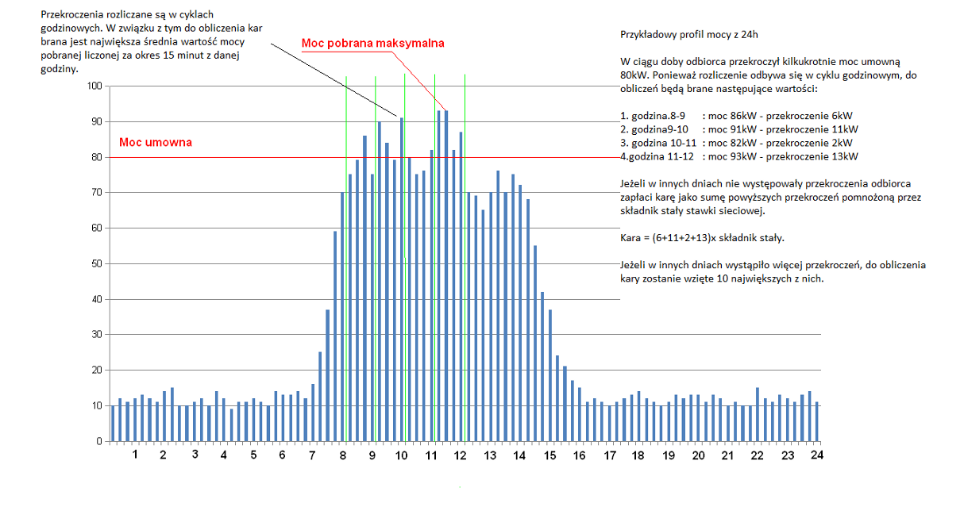
Task: Click the y-axis value 90
Action: click(98, 121)
